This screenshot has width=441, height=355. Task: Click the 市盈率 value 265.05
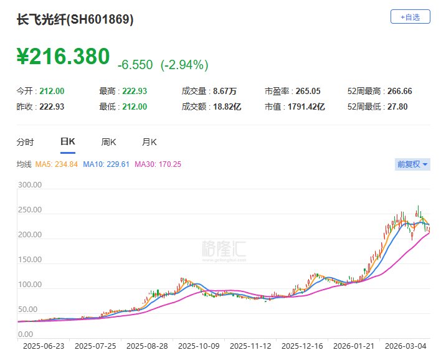(308, 91)
